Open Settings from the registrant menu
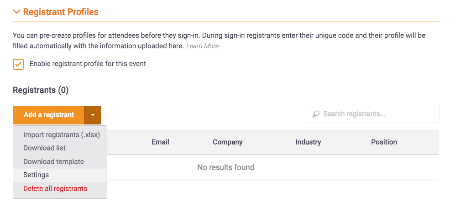This screenshot has width=471, height=206. point(36,175)
